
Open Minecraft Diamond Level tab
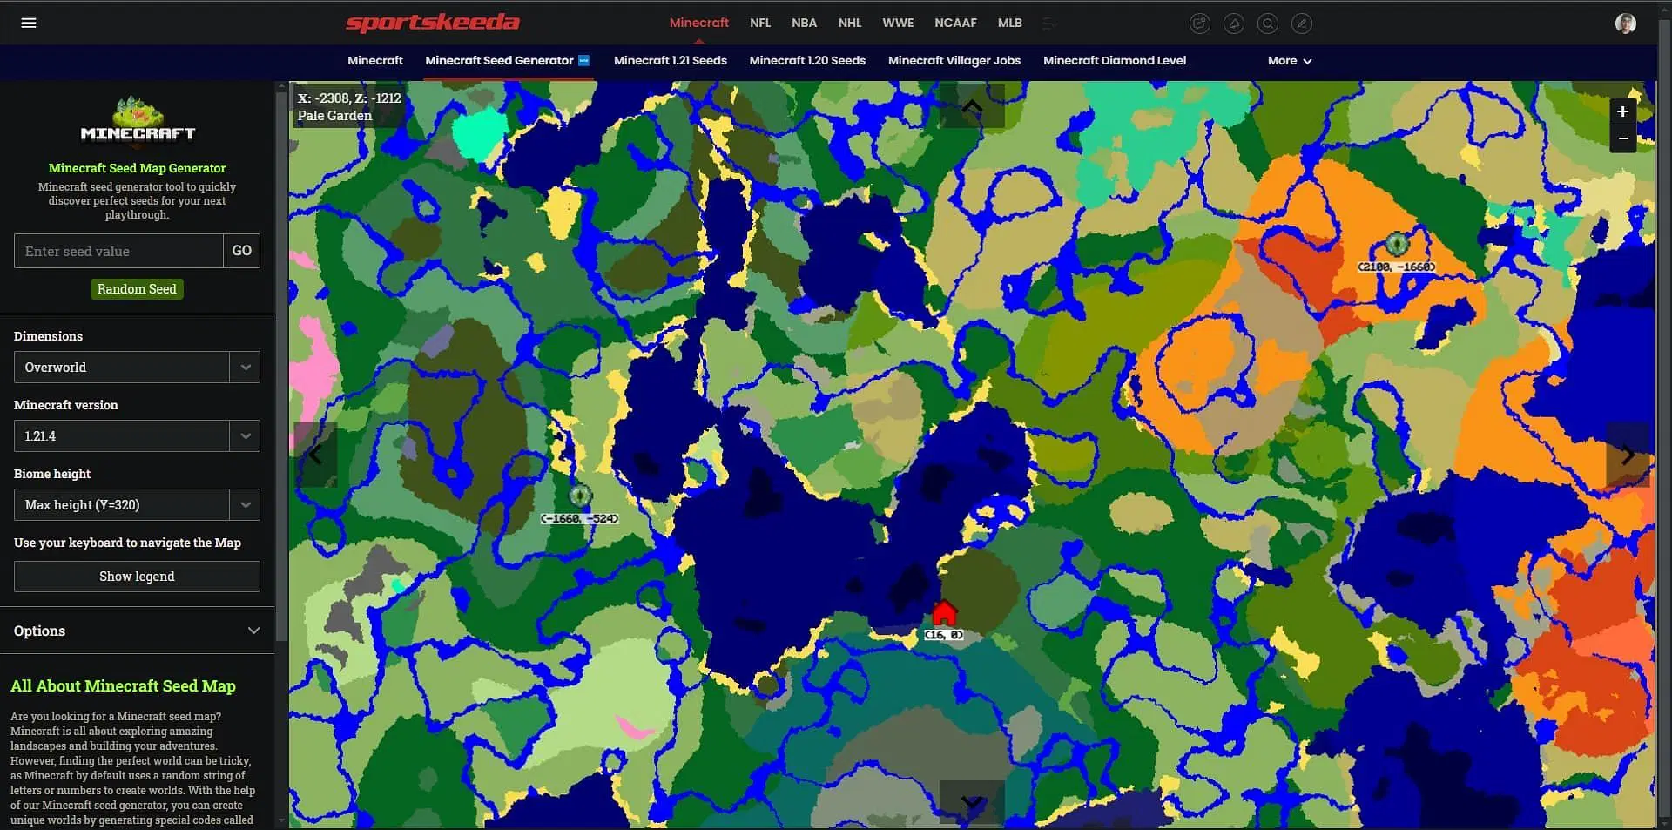[x=1115, y=60]
